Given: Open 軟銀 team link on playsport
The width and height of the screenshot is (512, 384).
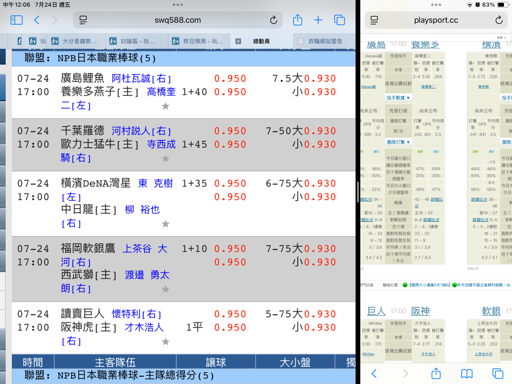Looking at the screenshot, I should (491, 311).
